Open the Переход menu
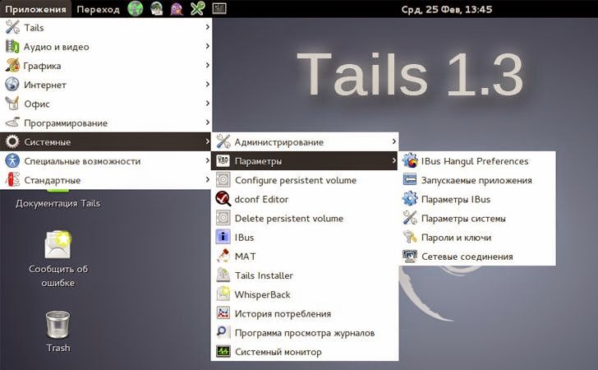Viewport: 598px width, 370px height. point(98,9)
